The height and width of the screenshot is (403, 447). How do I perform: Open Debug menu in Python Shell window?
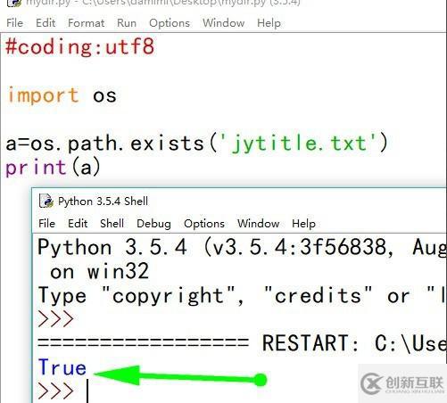[153, 224]
